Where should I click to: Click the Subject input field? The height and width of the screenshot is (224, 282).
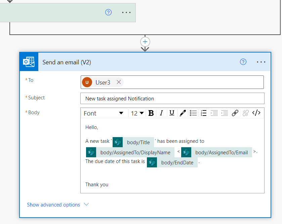(x=172, y=98)
